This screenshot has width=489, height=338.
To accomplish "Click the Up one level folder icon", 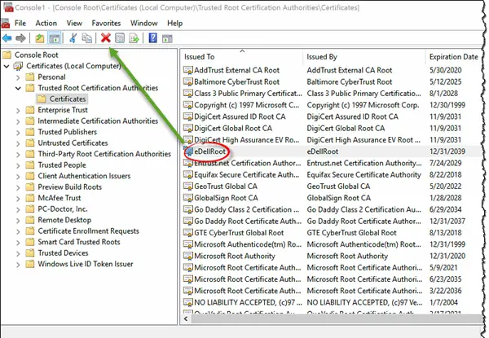I will tap(40, 38).
